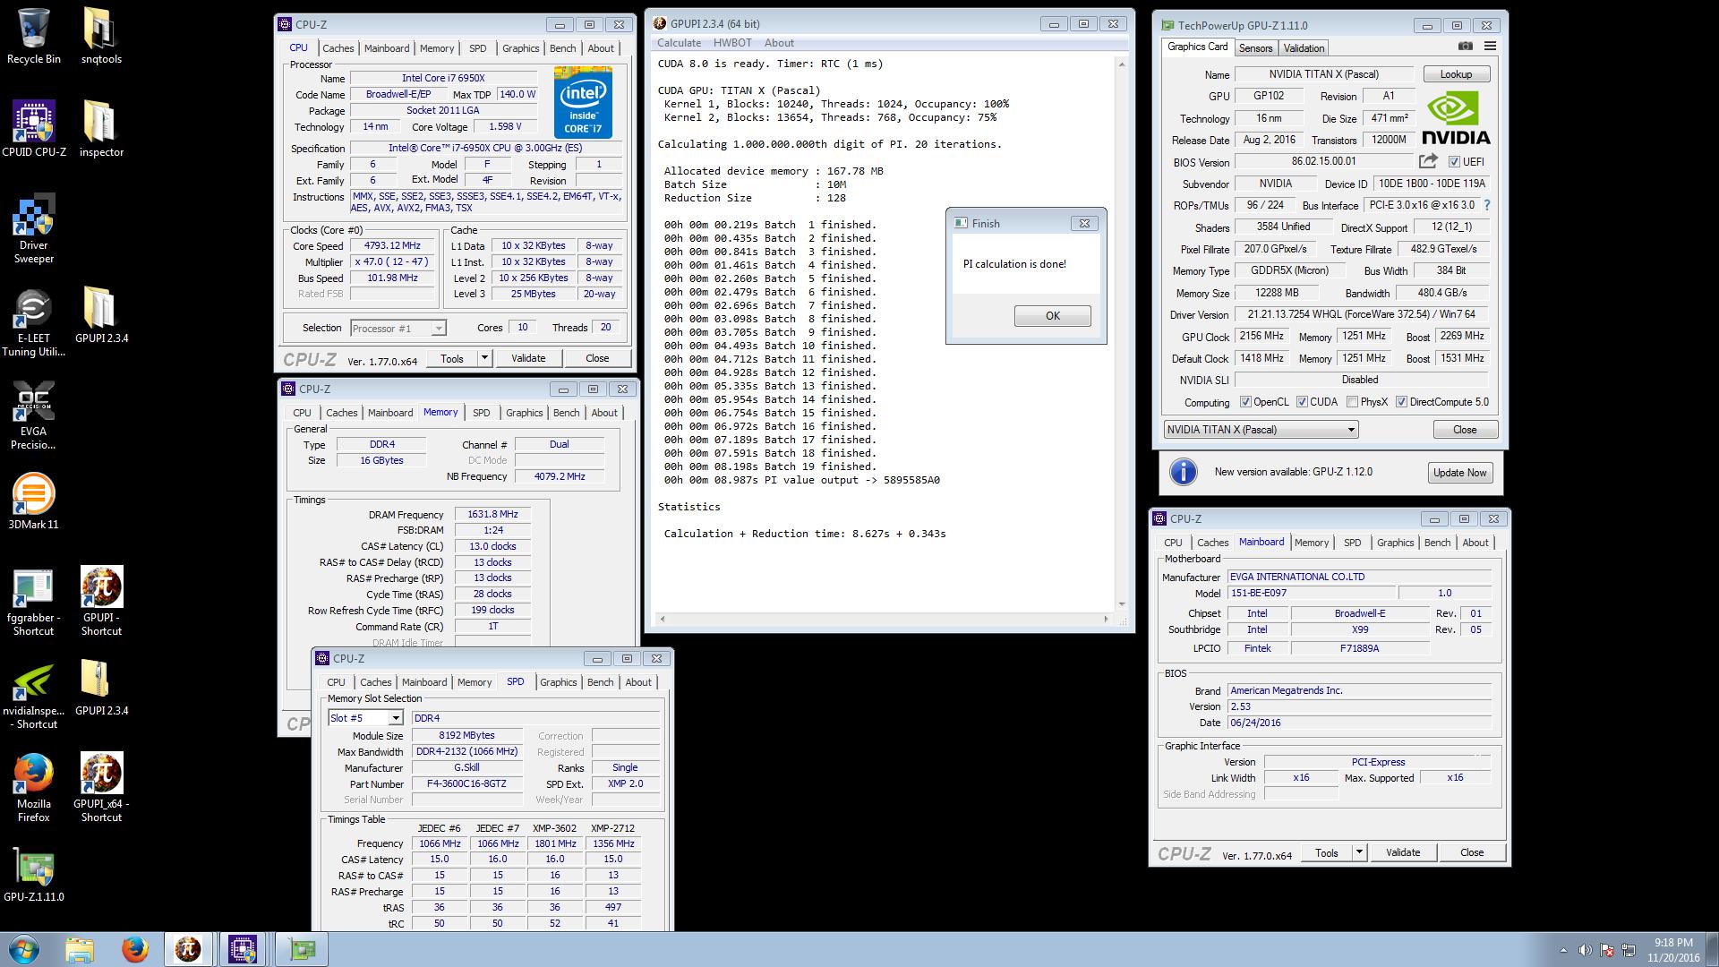The image size is (1719, 967).
Task: Open Caches tab in top CPU-Z window
Action: click(x=338, y=48)
